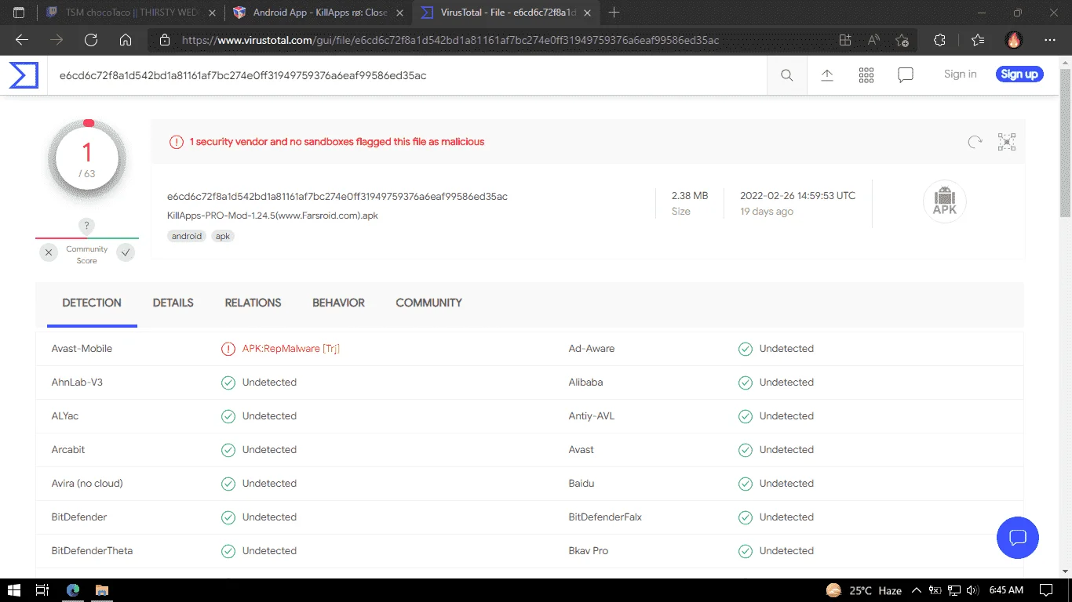Click the Edge icon on the taskbar
1072x602 pixels.
[x=73, y=590]
